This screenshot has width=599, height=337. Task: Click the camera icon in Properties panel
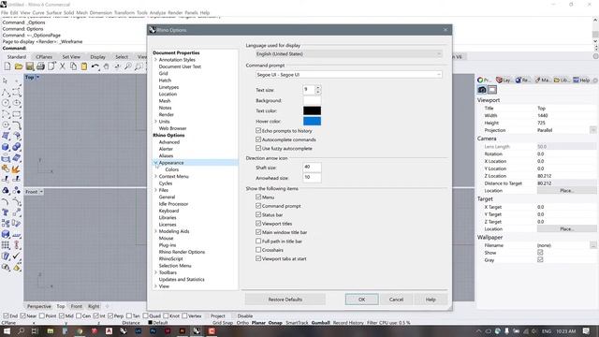click(x=482, y=90)
